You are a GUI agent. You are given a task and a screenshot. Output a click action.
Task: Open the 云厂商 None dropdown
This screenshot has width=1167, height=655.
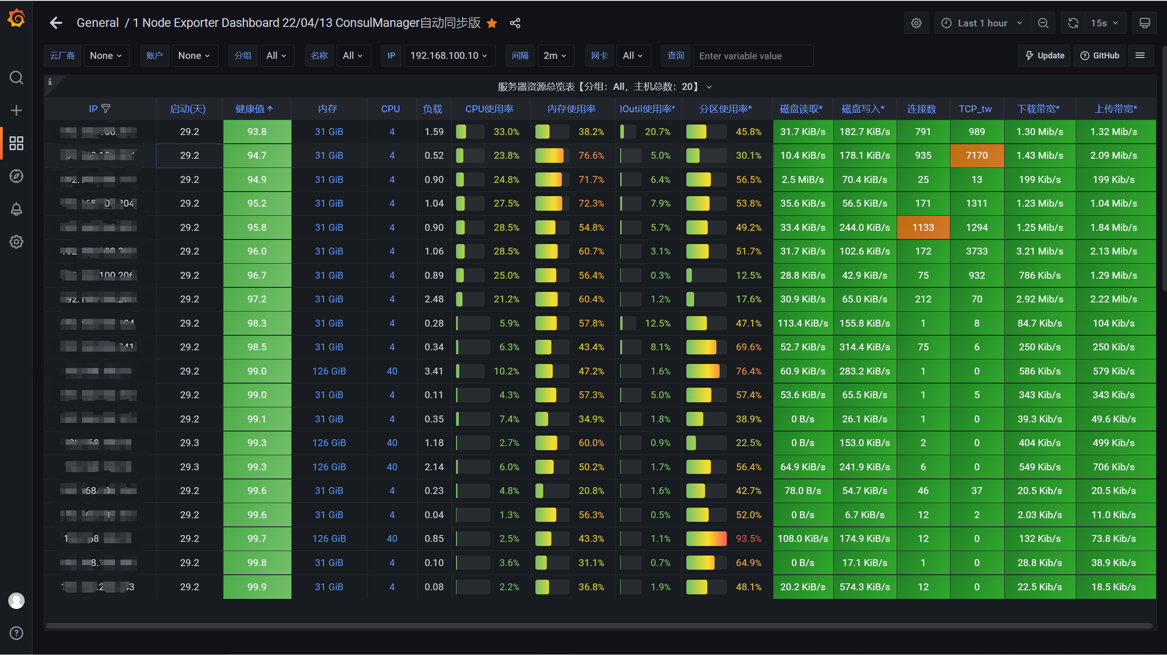[106, 56]
